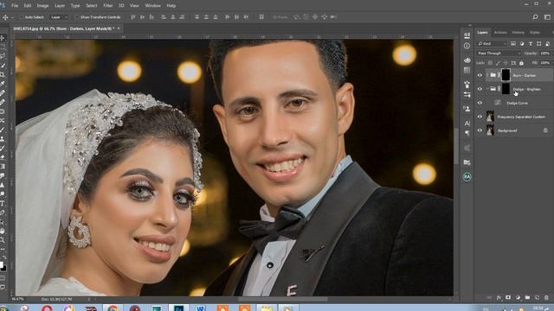Click the circular RA plugin icon
Image resolution: width=554 pixels, height=311 pixels.
[x=467, y=177]
